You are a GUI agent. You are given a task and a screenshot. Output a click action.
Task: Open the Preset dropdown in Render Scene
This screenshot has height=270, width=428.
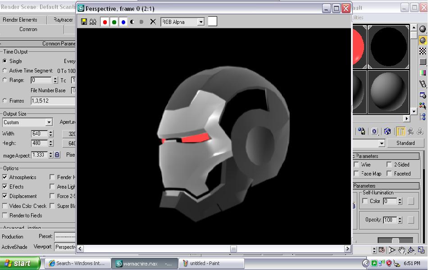(x=65, y=236)
